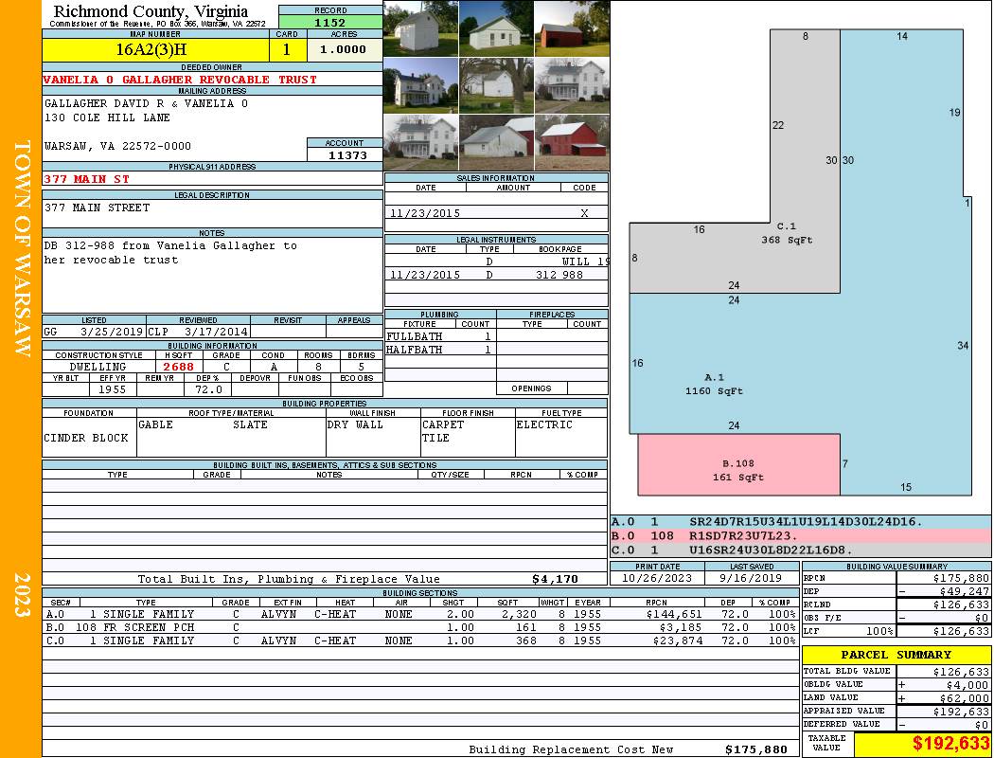Click total building value $126,633 in Parcel Summary
Screen dimensions: 994x758
(961, 672)
